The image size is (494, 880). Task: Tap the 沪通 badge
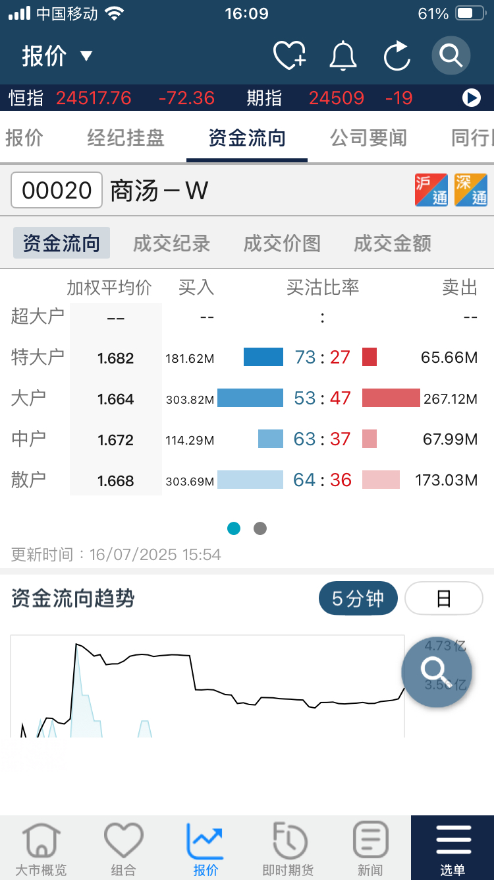click(431, 190)
